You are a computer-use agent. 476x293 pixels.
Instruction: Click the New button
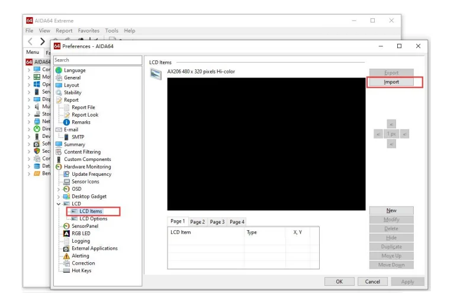(391, 210)
